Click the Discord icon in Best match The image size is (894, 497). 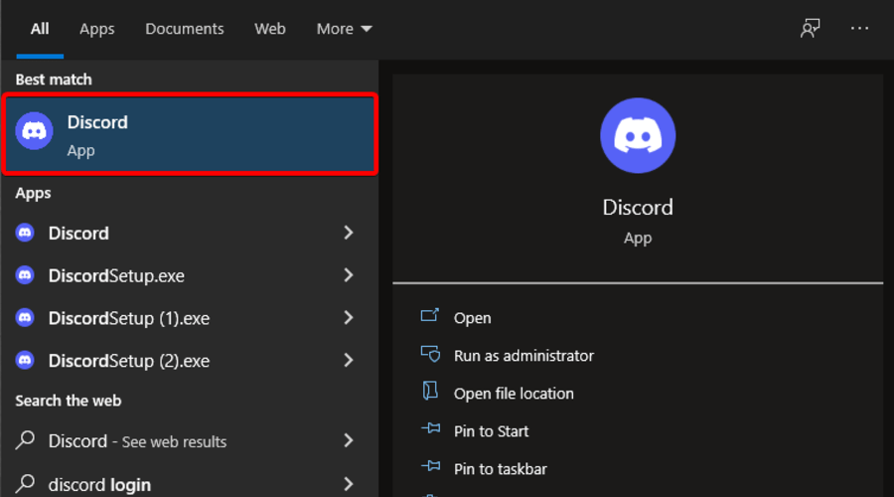35,132
